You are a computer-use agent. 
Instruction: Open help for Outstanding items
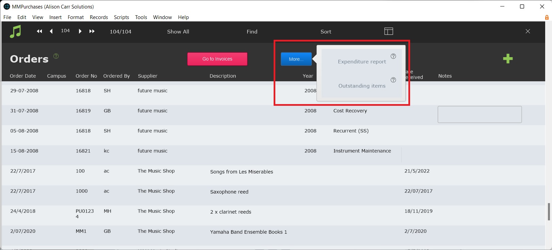click(x=393, y=80)
